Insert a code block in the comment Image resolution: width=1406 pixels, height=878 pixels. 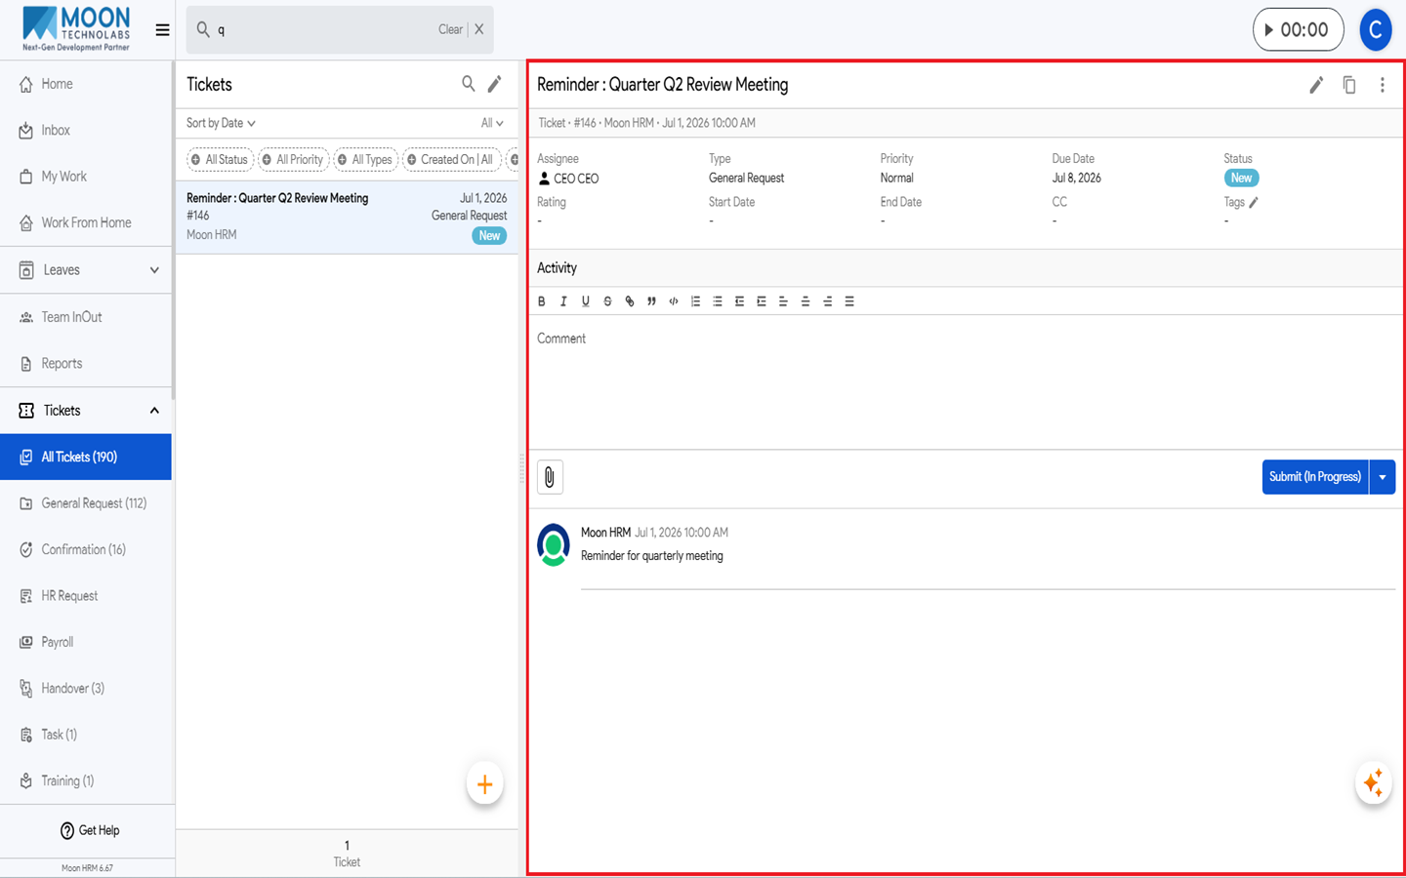coord(674,301)
